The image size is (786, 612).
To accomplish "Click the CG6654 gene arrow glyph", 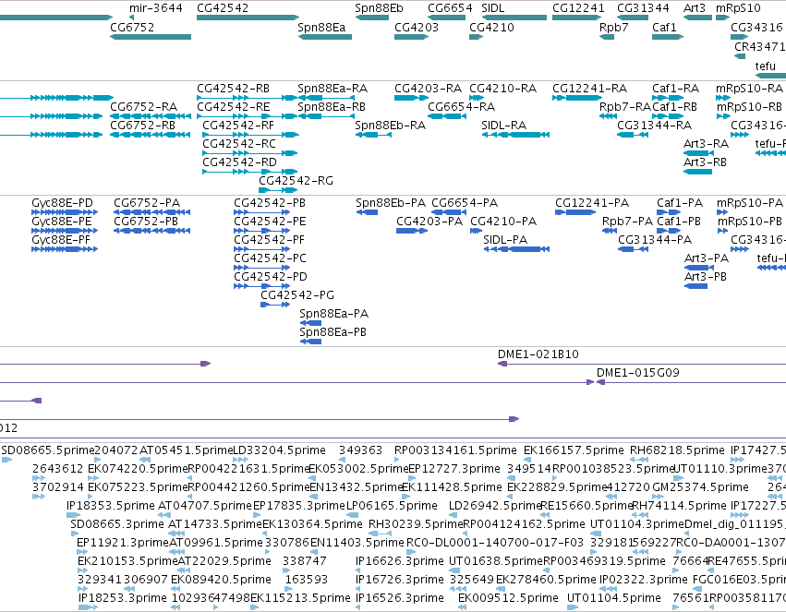I will 447,18.
